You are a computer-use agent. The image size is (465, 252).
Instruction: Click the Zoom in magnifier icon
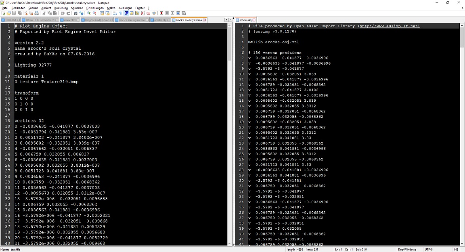click(89, 13)
